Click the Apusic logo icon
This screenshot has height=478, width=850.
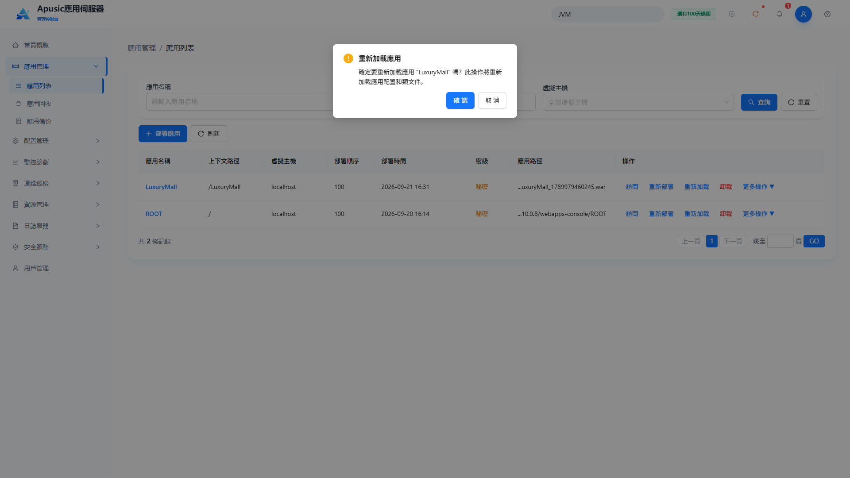pos(23,14)
